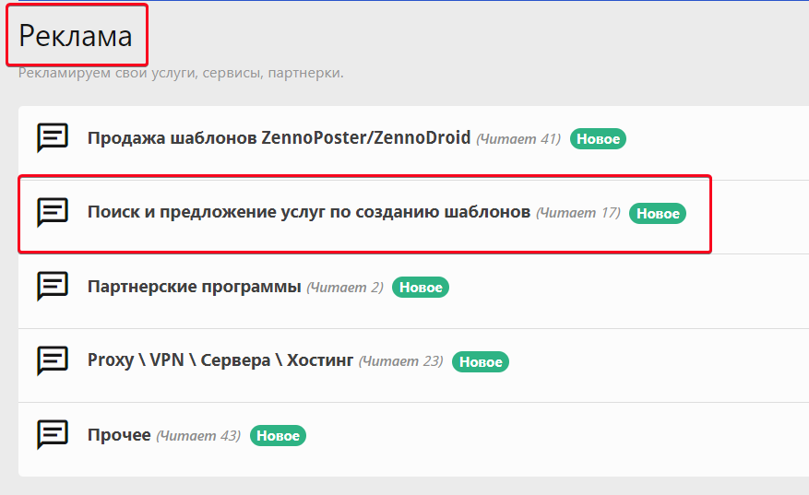Click the Читает 23 reader count
The image size is (809, 495).
[401, 361]
